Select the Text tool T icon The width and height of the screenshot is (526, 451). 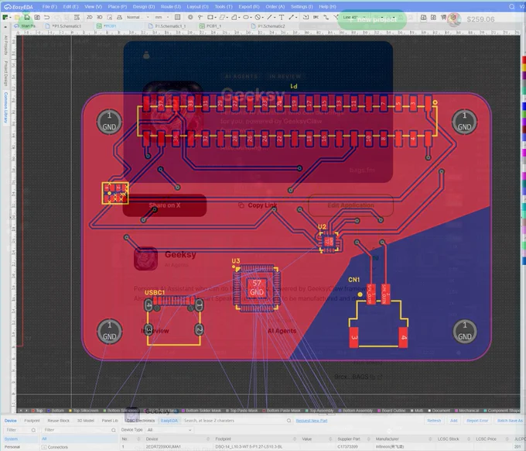tap(282, 17)
